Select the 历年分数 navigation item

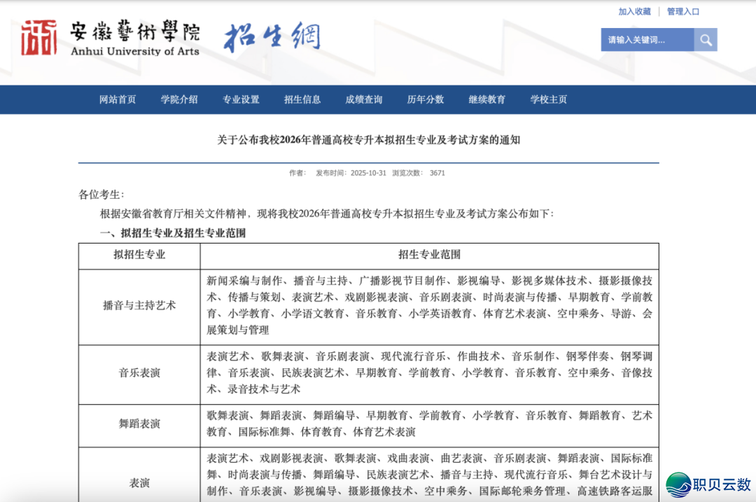click(425, 99)
